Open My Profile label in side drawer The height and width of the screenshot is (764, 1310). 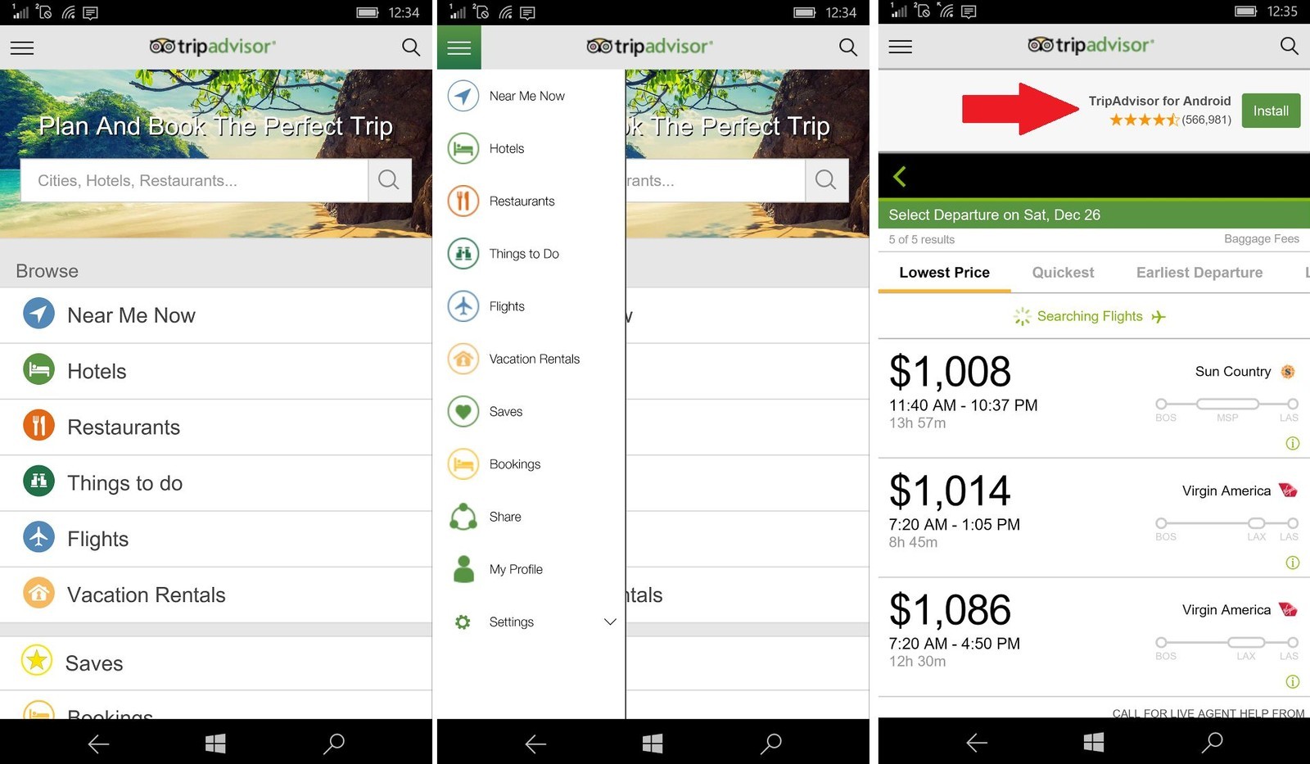click(516, 569)
